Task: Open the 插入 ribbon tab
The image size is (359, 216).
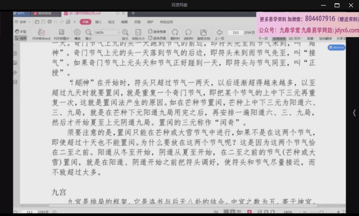Action: coord(98,22)
